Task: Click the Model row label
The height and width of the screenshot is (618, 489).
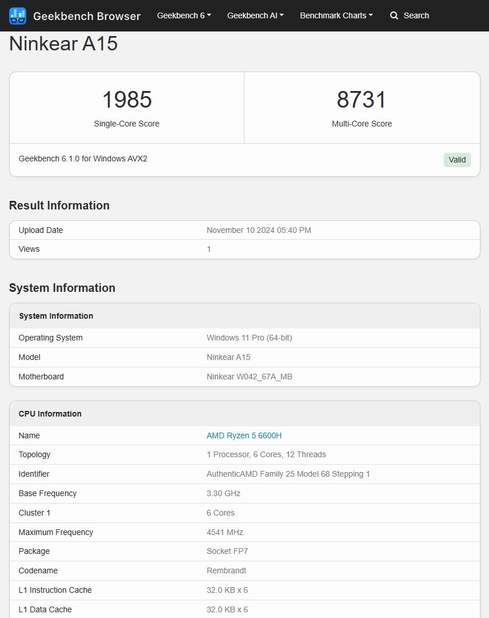Action: coord(30,357)
